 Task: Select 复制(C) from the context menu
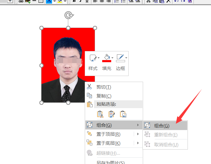104,96
